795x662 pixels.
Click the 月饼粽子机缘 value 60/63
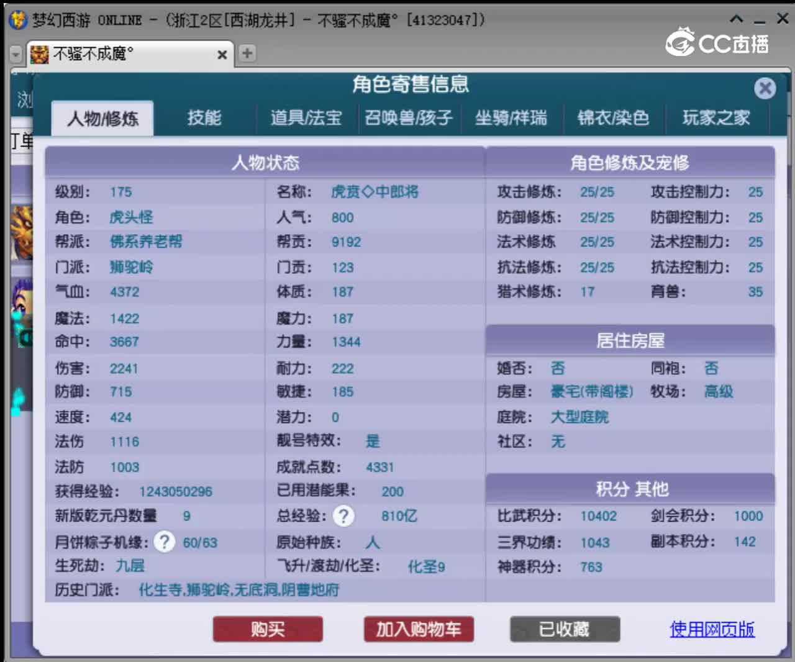point(200,542)
